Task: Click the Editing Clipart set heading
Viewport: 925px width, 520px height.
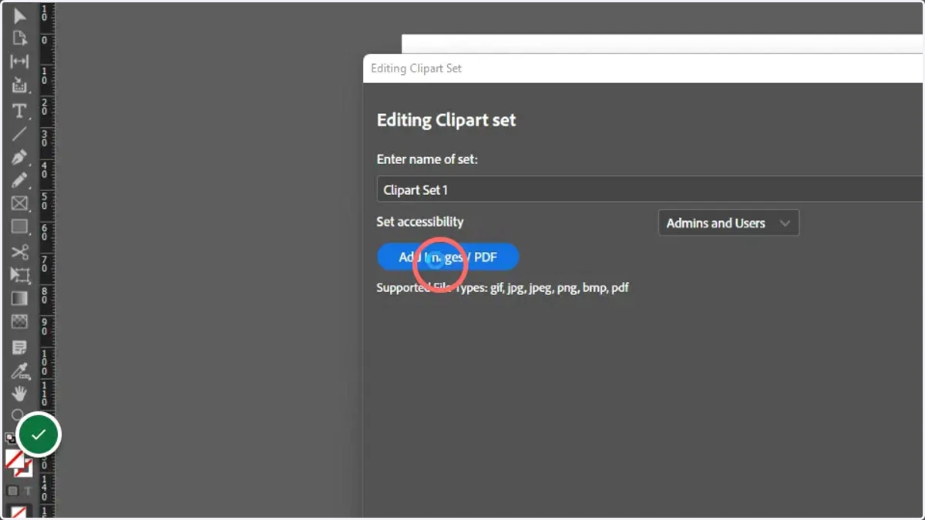Action: pos(446,120)
